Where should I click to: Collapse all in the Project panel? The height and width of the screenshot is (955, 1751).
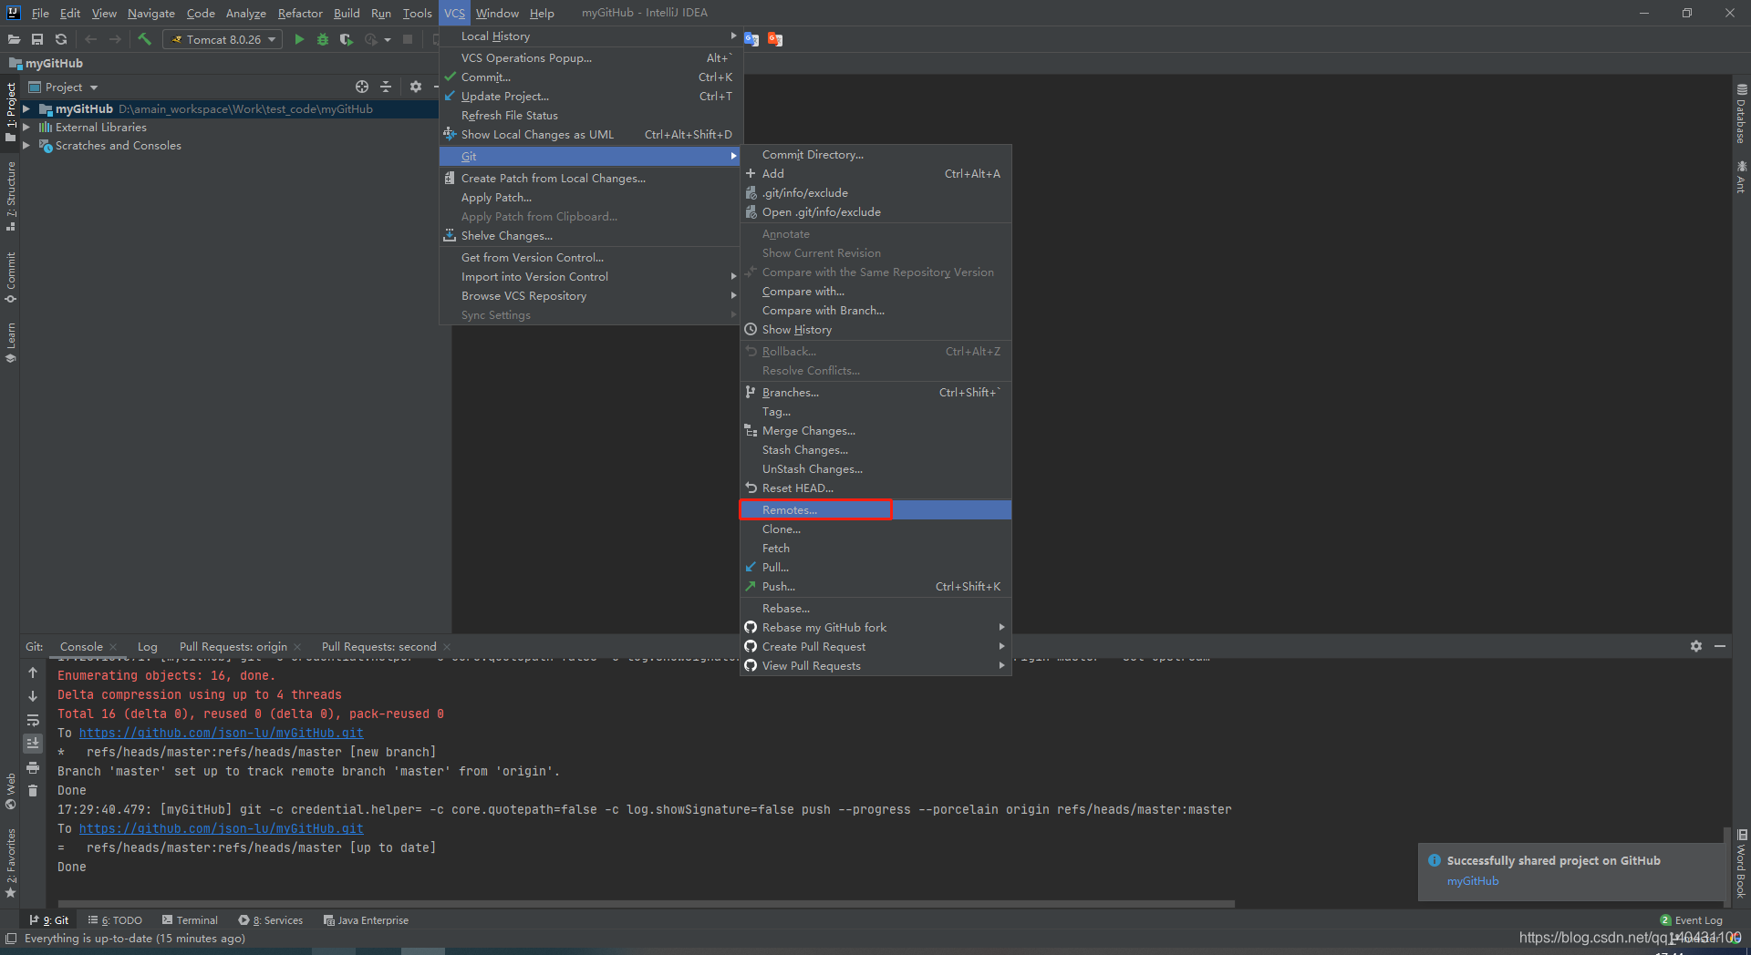tap(386, 87)
